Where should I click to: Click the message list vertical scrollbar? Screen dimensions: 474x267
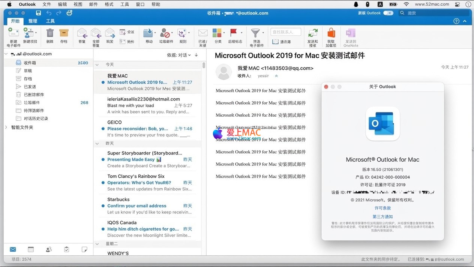[x=204, y=66]
